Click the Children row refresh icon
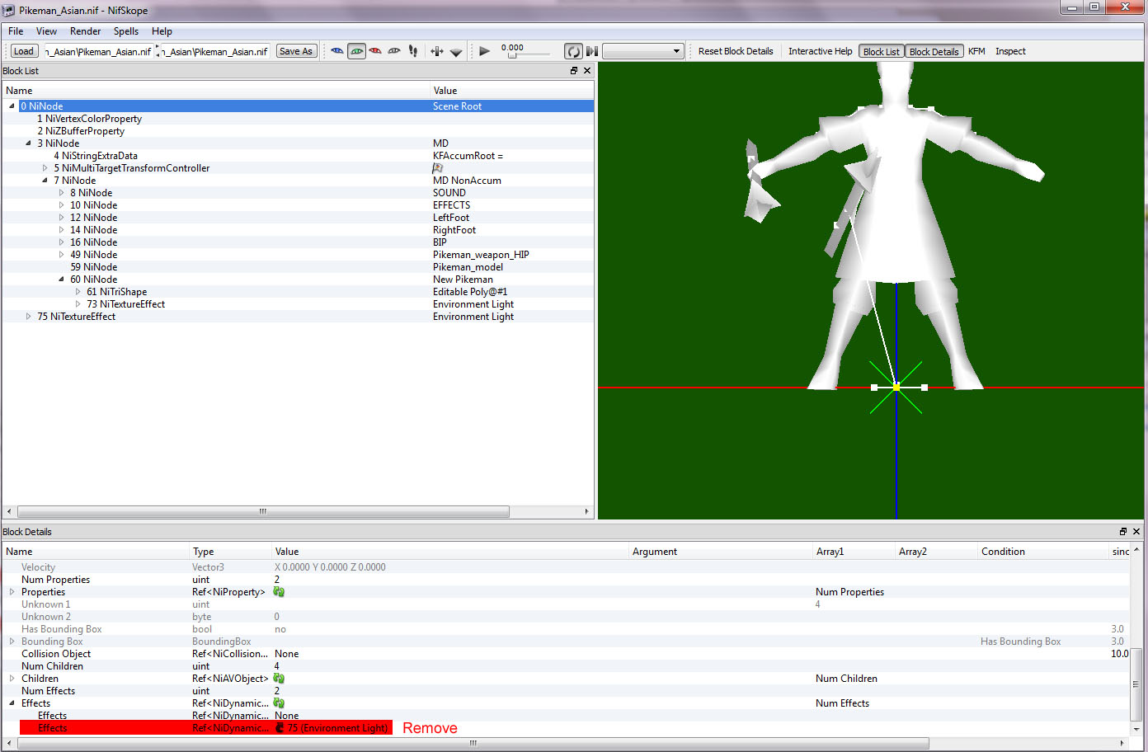 pyautogui.click(x=279, y=679)
